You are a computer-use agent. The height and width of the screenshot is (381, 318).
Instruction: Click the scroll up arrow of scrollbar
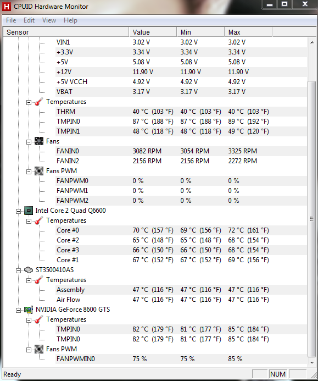pyautogui.click(x=312, y=42)
